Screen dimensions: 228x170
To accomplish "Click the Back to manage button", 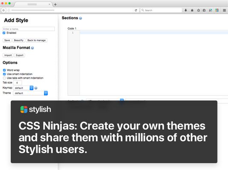I will click(36, 40).
